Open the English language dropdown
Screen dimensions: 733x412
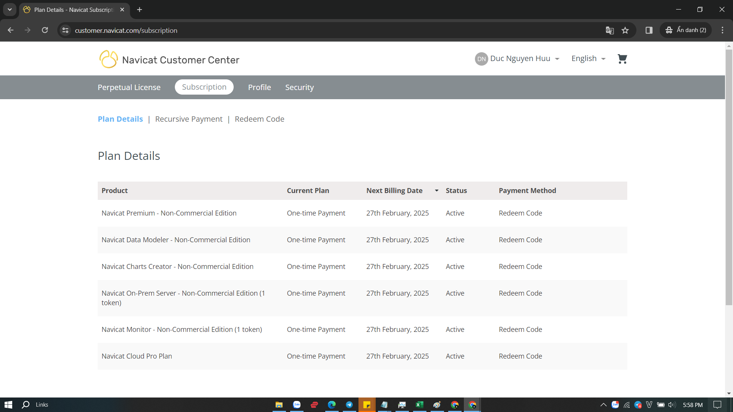click(x=588, y=59)
